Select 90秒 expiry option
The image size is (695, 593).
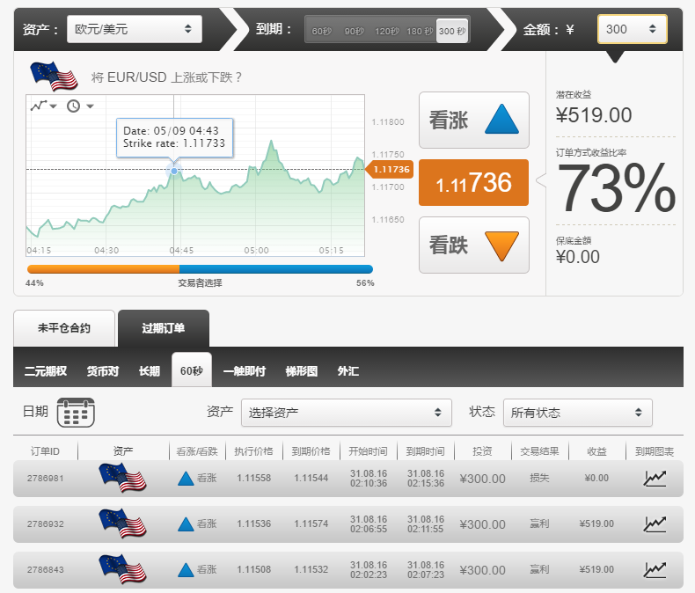coord(355,31)
